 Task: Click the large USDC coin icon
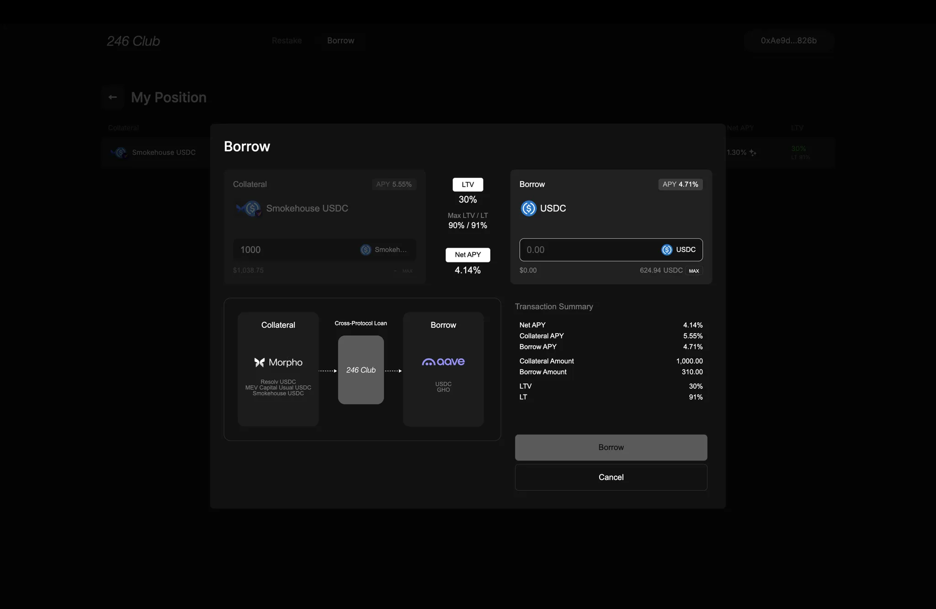point(528,208)
